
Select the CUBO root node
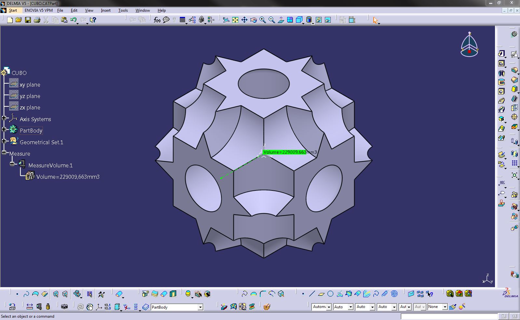coord(19,73)
